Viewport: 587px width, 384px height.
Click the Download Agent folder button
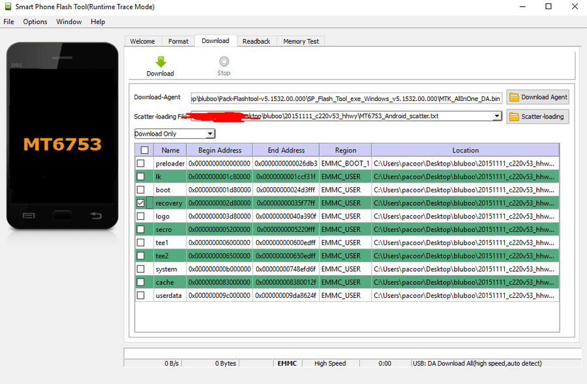click(538, 97)
